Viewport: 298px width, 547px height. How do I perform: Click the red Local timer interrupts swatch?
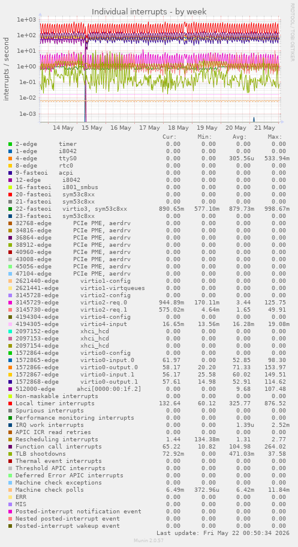10,403
